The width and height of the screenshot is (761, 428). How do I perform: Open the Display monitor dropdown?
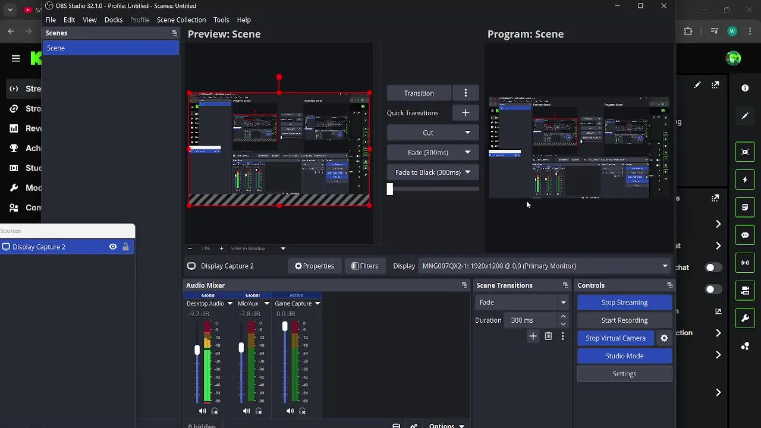coord(544,266)
